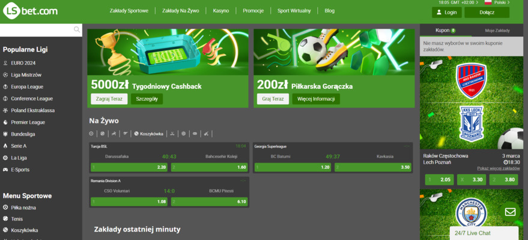Pick Lech Poznań win odds 3.80

pos(504,179)
